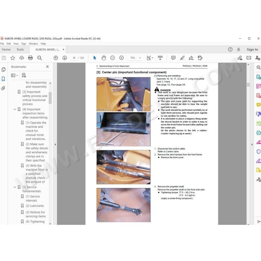Switch to the Tools tab
261x261 pixels.
(x=20, y=50)
